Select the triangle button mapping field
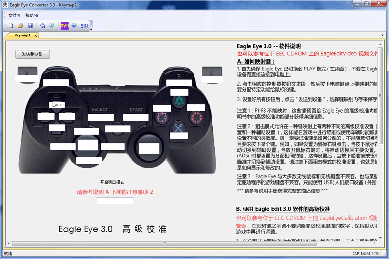Viewport: 389px width, 259px height. 179,92
